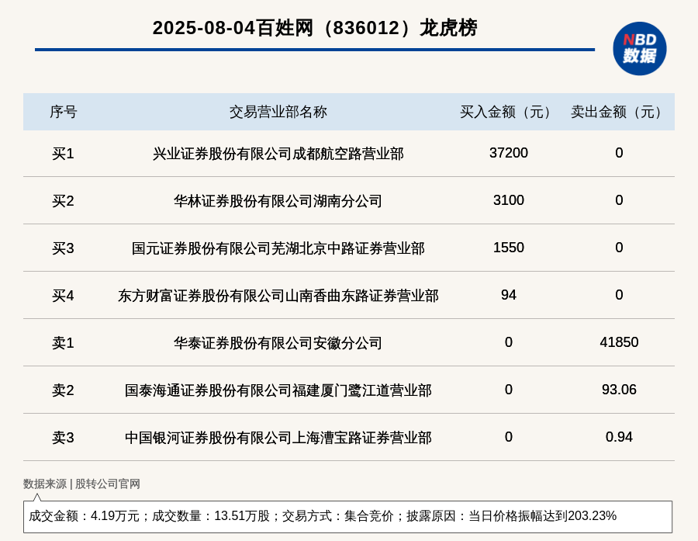
Task: Click the sell amount 93.06
Action: [619, 389]
